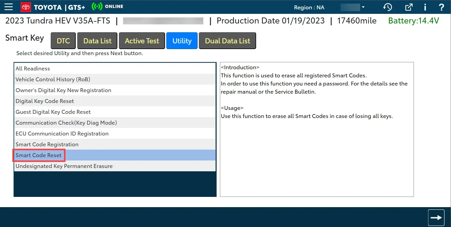Click the <Introduction> heading in description panel
Screen dimensions: 451x227
tap(240, 67)
